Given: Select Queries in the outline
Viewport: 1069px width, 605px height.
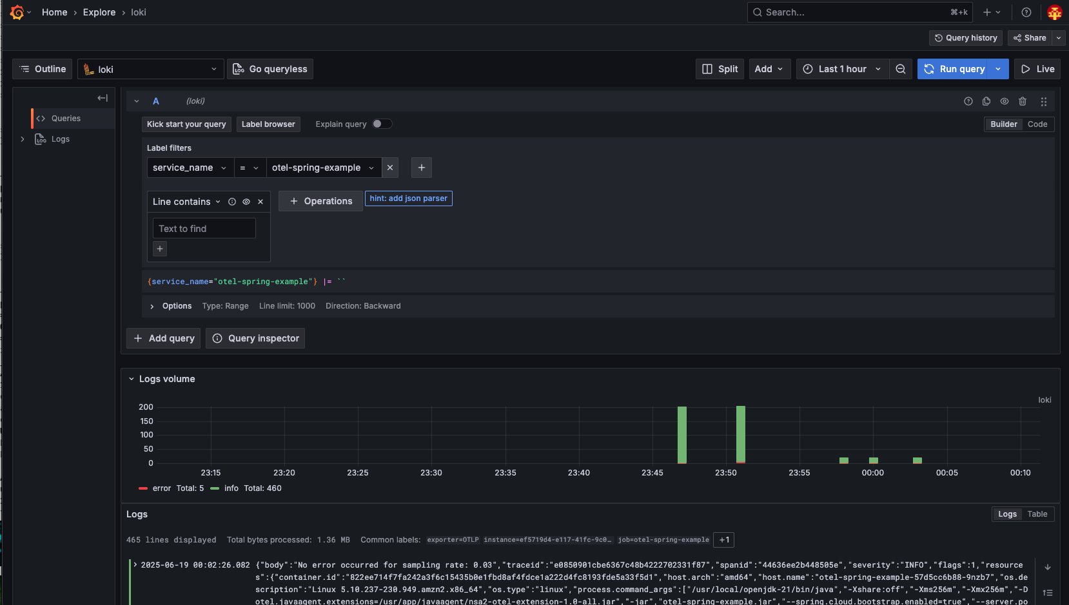Looking at the screenshot, I should pyautogui.click(x=66, y=119).
